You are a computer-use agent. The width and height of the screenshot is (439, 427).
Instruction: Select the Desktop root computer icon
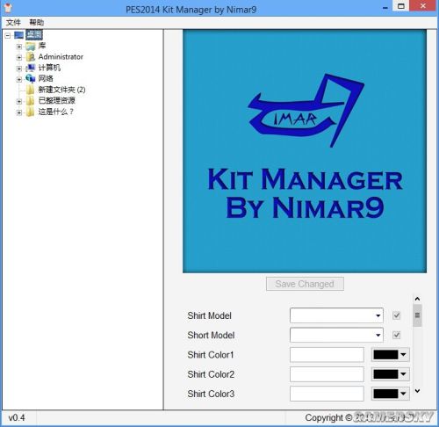(19, 35)
